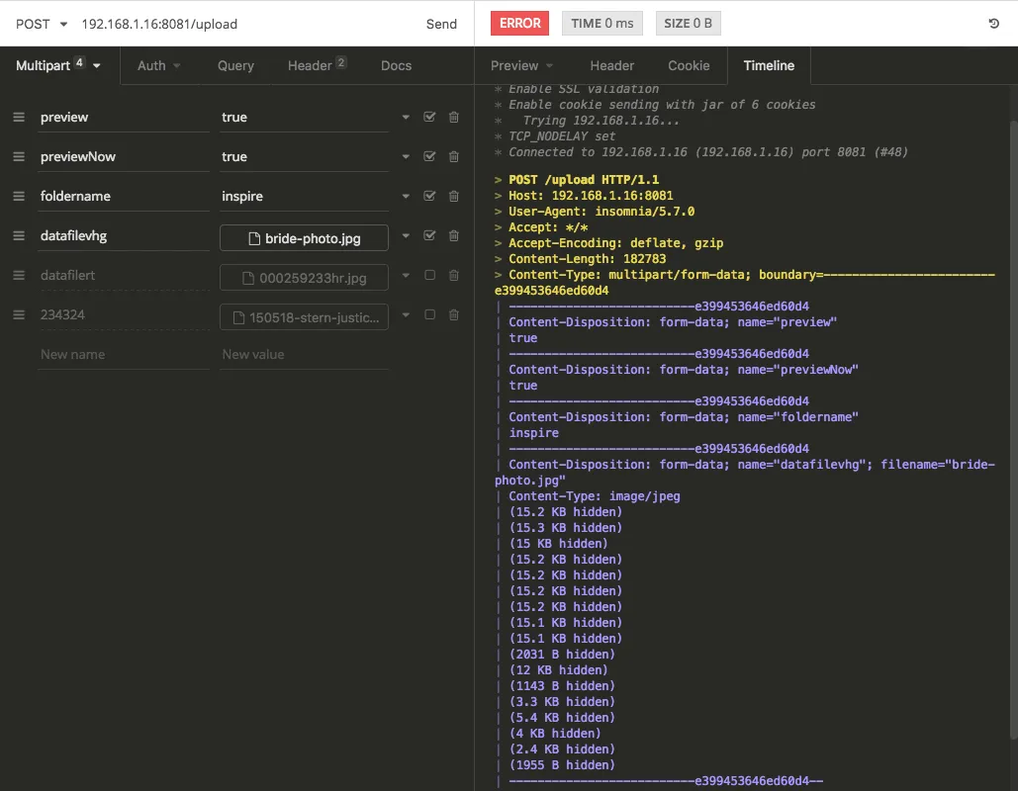Viewport: 1018px width, 791px height.
Task: Open value type dropdown for preview row
Action: (406, 118)
